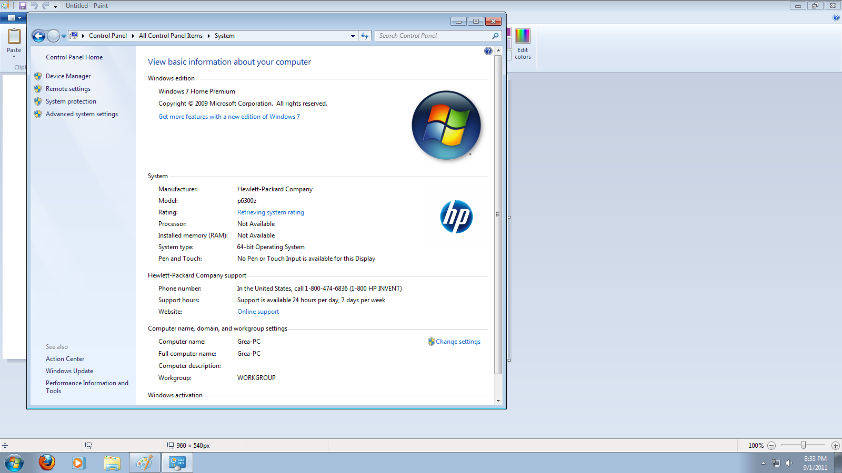Click the network icon in the system tray
Viewport: 842px width, 473px height.
click(776, 463)
